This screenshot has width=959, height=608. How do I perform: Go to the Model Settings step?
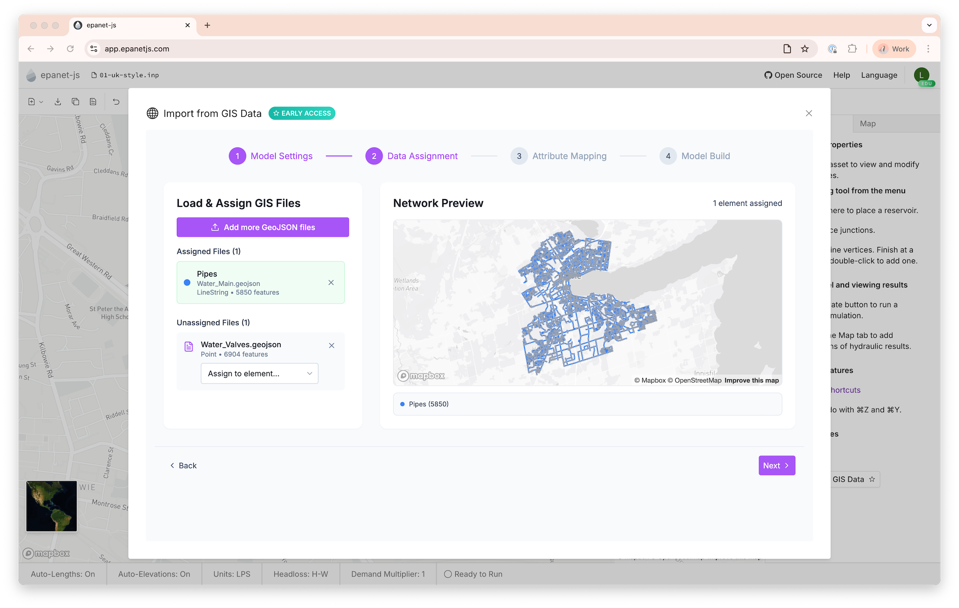271,156
